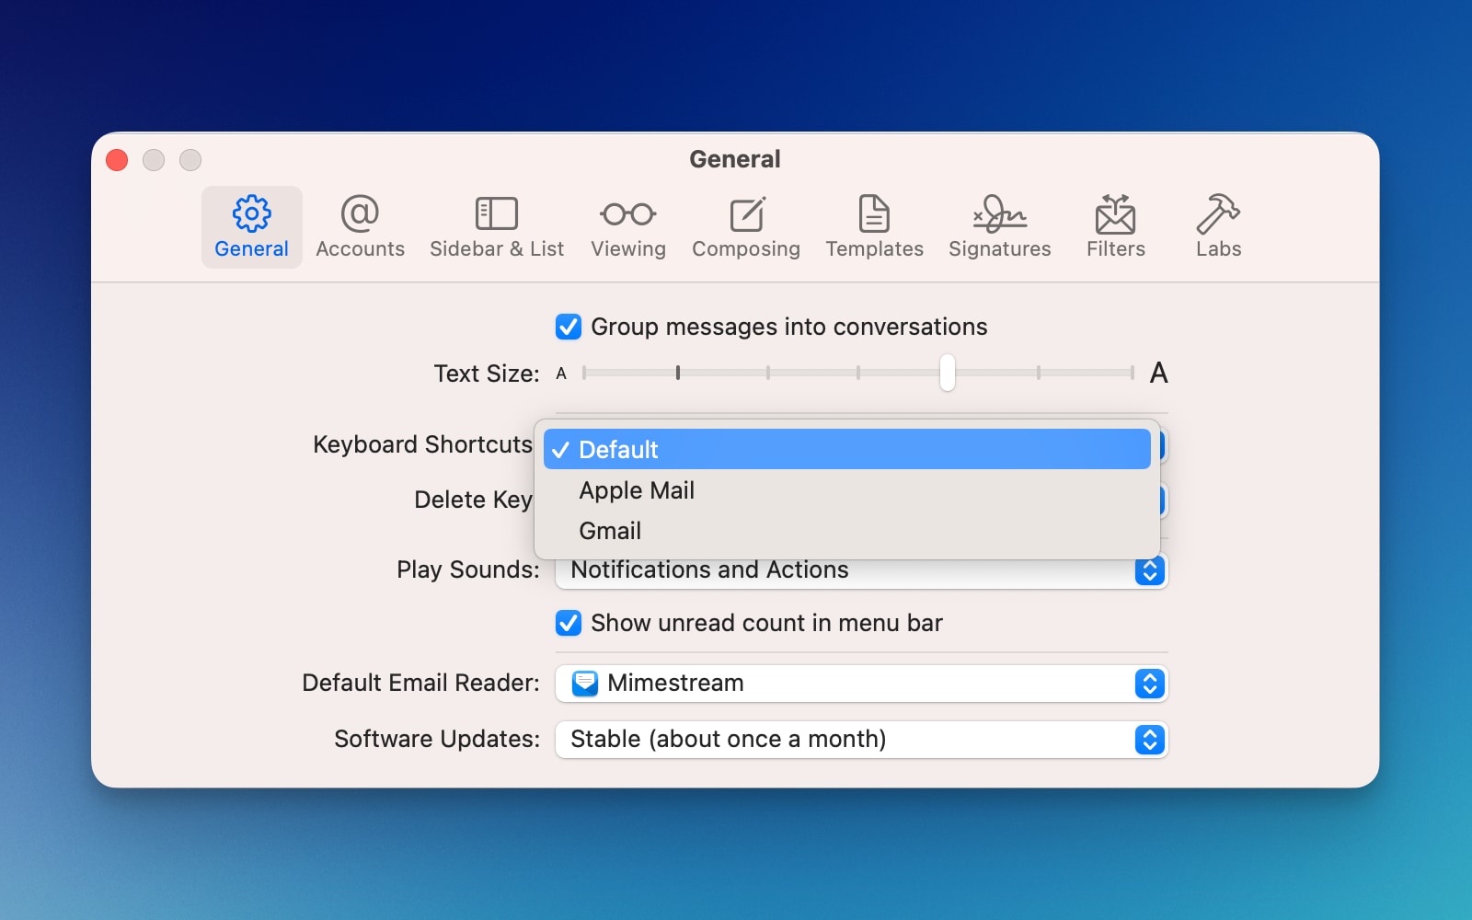Open Default Email Reader Mimestream dropdown
This screenshot has height=920, width=1472.
coord(862,684)
